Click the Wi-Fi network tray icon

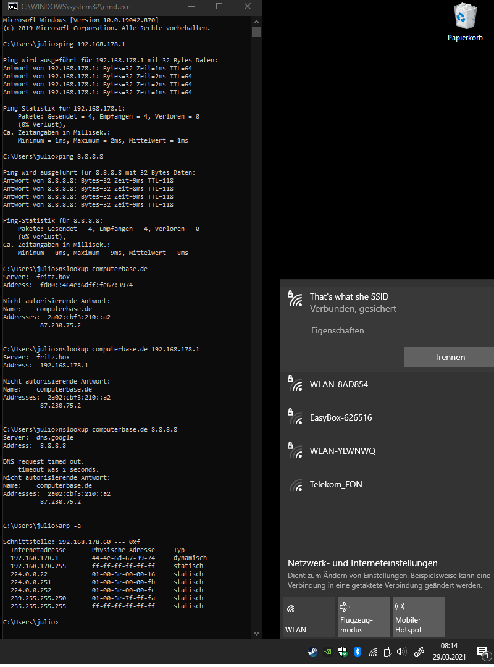click(x=373, y=652)
